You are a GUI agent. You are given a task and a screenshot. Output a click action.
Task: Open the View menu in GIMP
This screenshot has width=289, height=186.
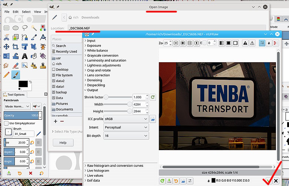point(37,11)
